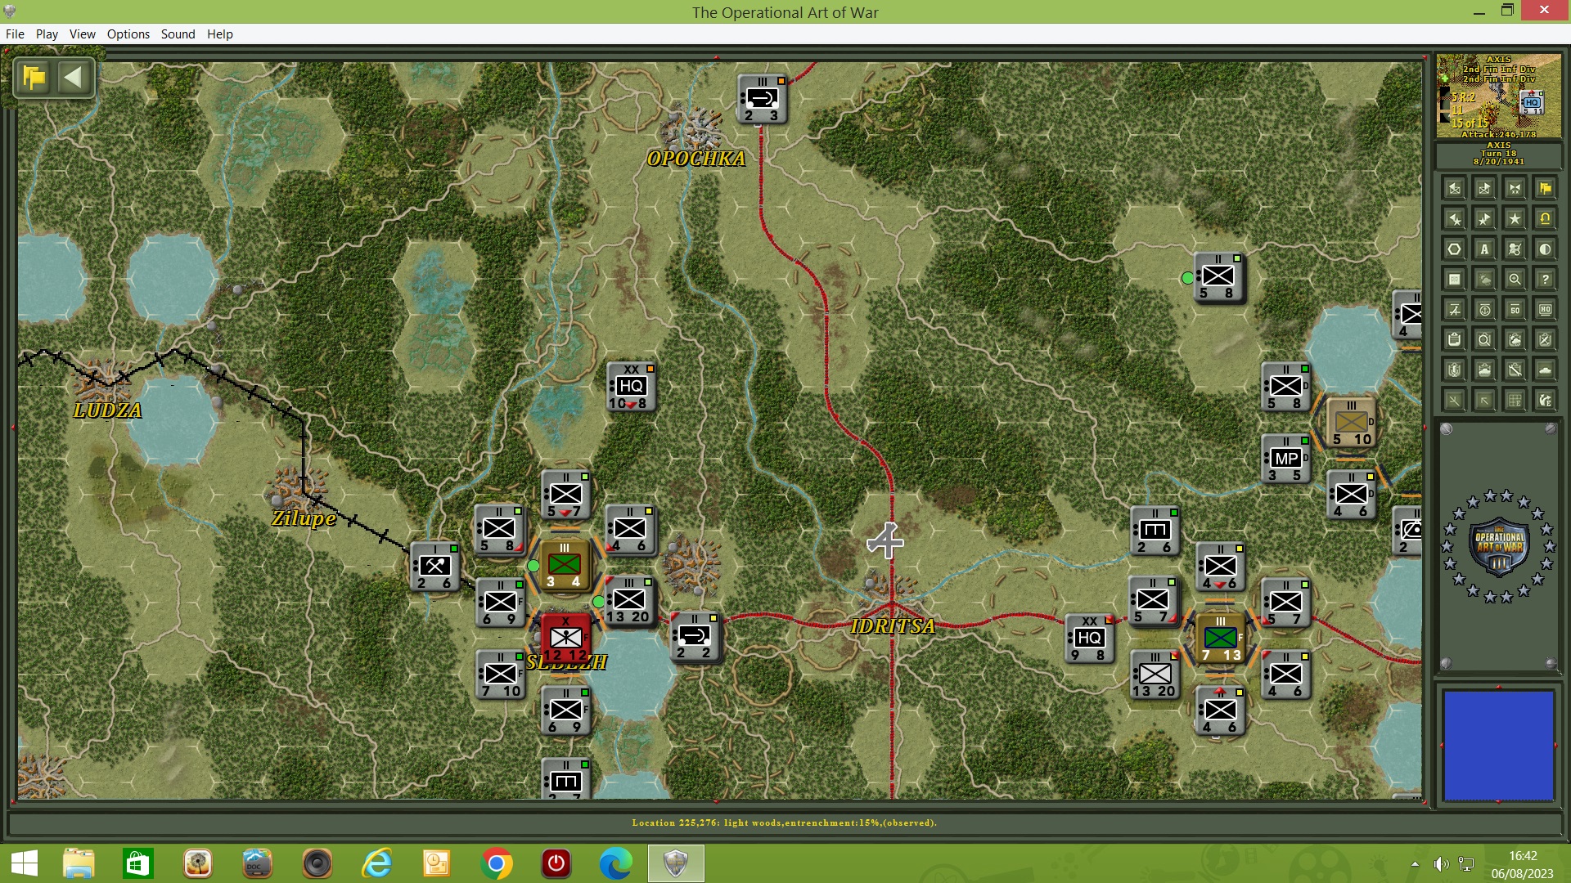Click the up-left arrow icon
The height and width of the screenshot is (883, 1571).
click(x=1484, y=401)
